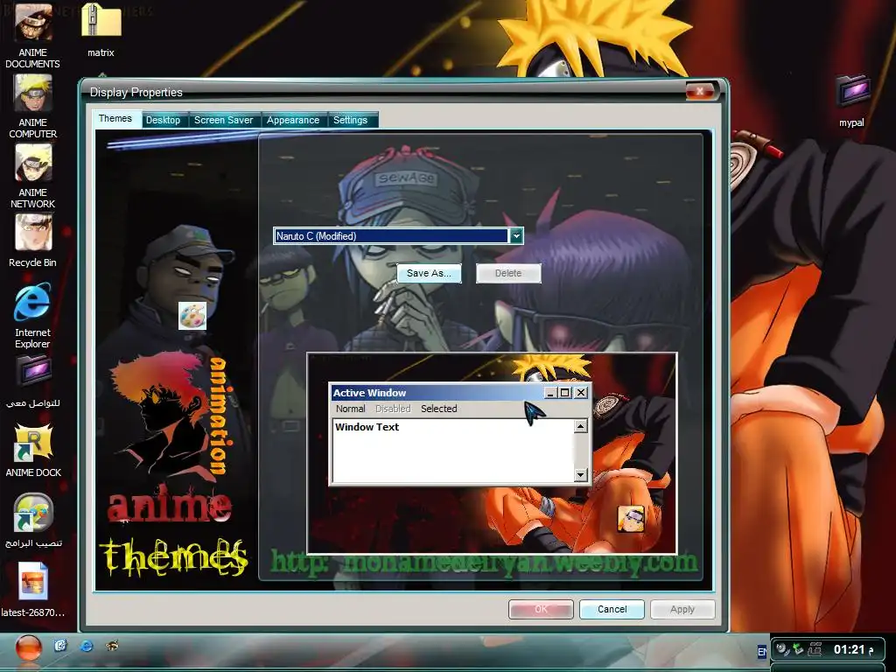Open the Screen Saver tab
The image size is (896, 672).
223,120
